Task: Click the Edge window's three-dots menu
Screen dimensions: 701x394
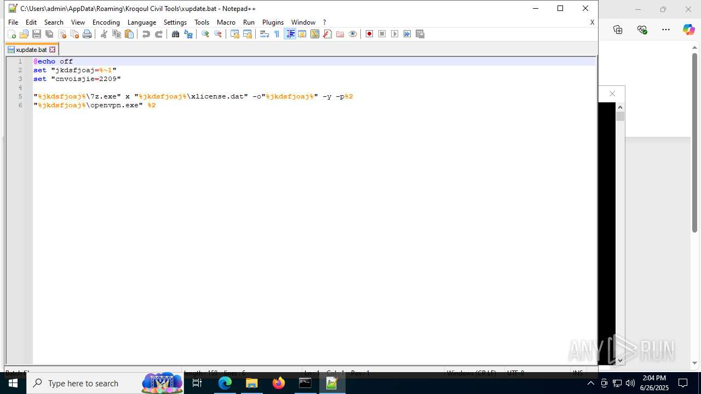Action: tap(666, 30)
